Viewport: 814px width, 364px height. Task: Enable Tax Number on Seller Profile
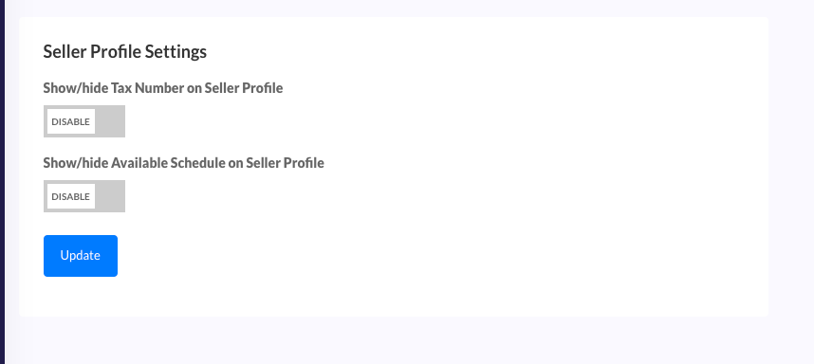pos(84,121)
